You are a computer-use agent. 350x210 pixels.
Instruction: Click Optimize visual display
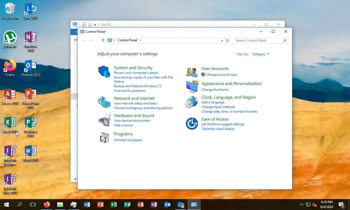pos(218,129)
